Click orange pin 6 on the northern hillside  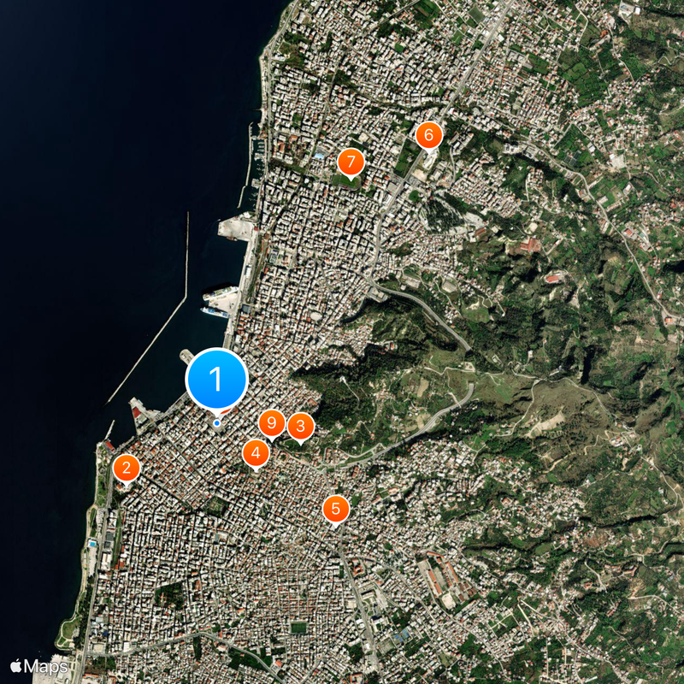(429, 134)
